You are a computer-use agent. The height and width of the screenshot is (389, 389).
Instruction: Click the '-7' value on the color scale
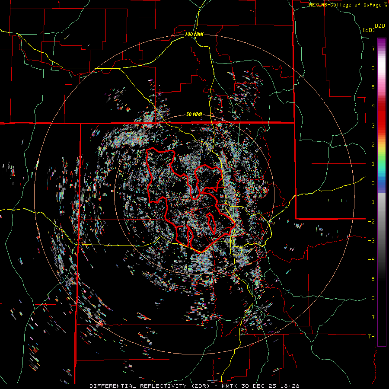tap(371, 317)
